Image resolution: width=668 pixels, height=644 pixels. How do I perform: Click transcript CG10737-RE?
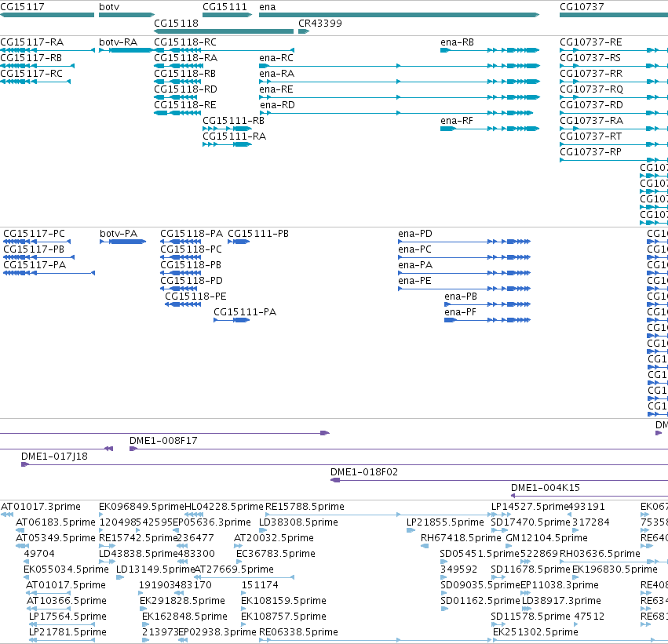pyautogui.click(x=614, y=50)
